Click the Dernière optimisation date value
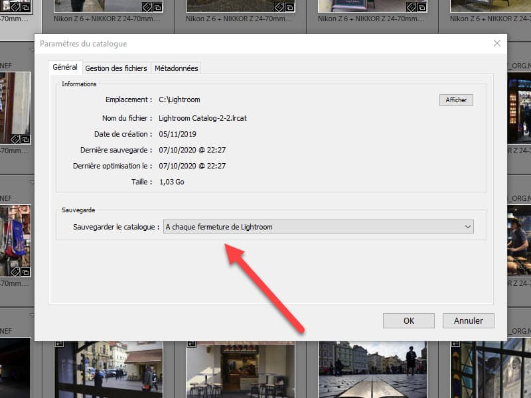Viewport: 531px width, 398px height. tap(192, 166)
